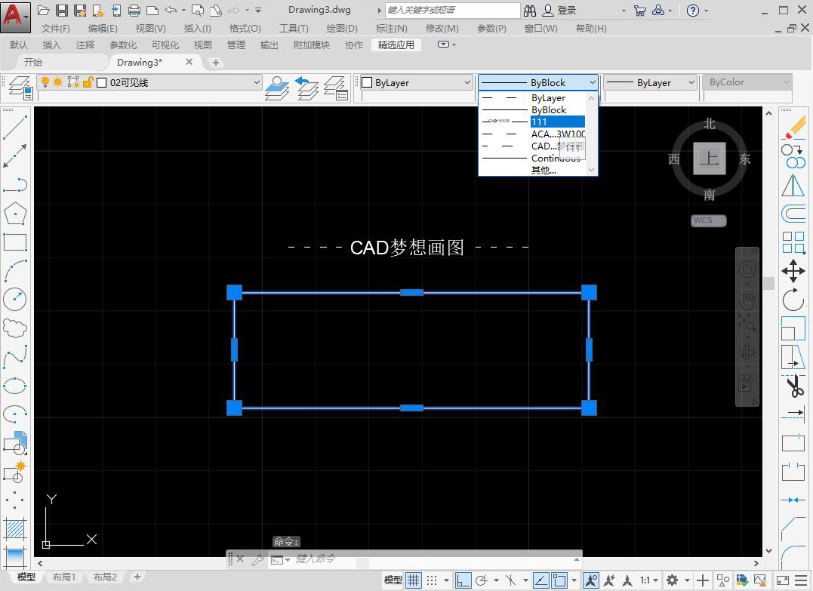Select the Array tool

click(793, 242)
